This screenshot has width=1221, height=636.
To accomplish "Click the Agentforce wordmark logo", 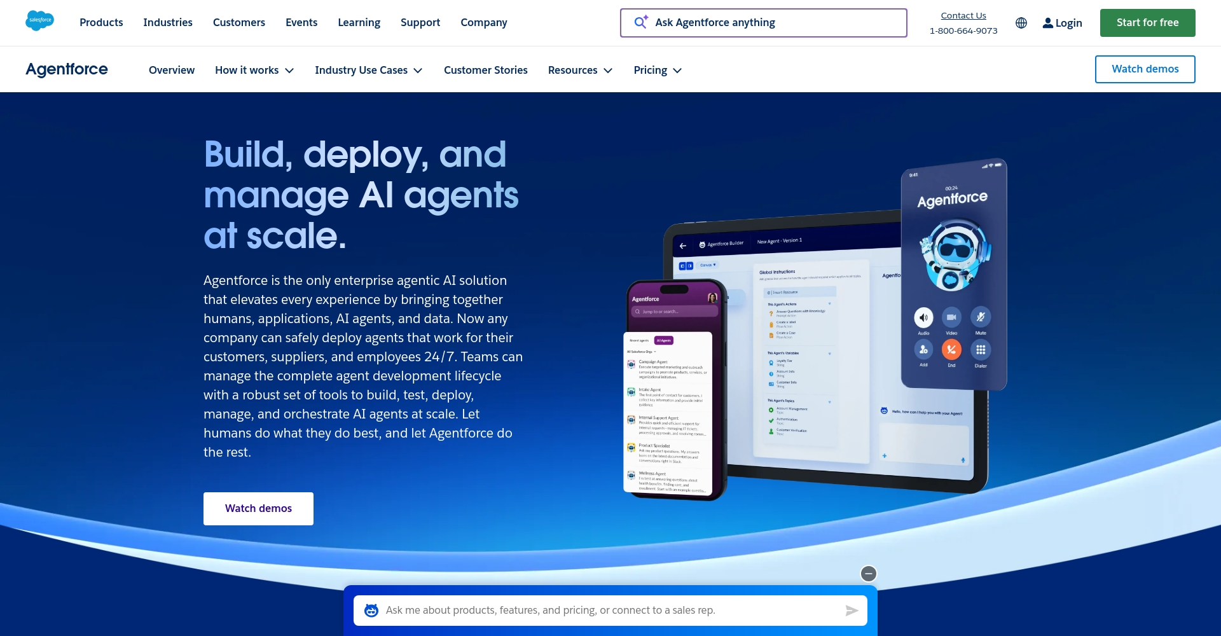I will [x=66, y=69].
